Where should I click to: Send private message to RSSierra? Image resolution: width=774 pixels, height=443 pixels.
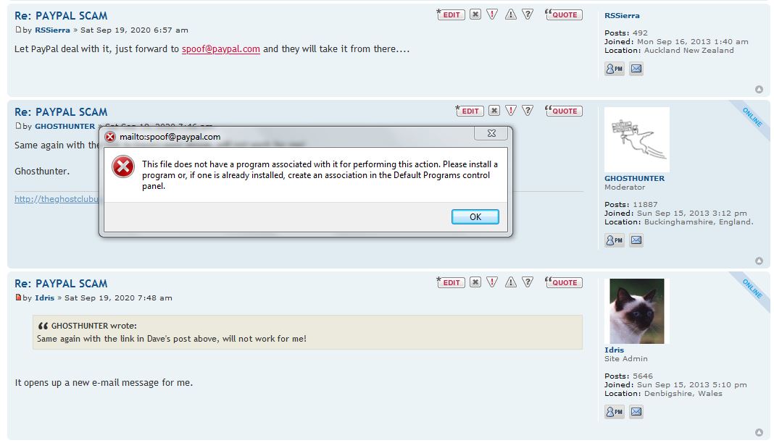click(x=614, y=69)
